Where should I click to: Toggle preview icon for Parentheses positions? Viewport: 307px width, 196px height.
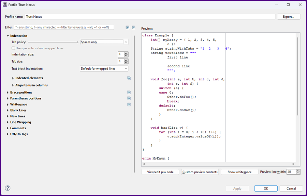pyautogui.click(x=129, y=98)
